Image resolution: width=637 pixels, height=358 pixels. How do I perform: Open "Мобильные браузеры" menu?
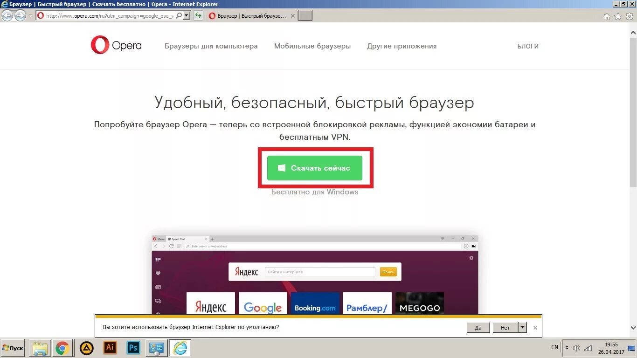tap(312, 46)
